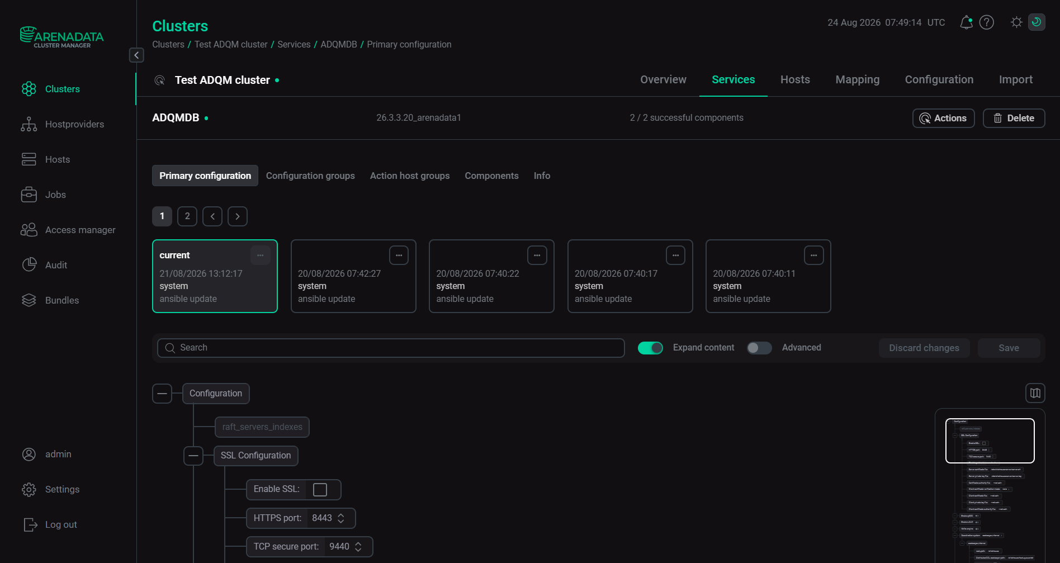Open the Clusters sidebar icon
The height and width of the screenshot is (563, 1060).
(29, 89)
